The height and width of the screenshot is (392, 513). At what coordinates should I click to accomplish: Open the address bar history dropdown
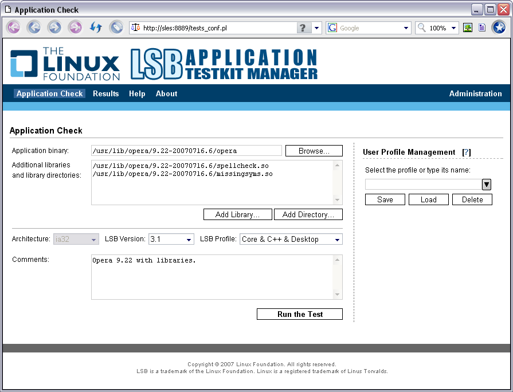[317, 28]
